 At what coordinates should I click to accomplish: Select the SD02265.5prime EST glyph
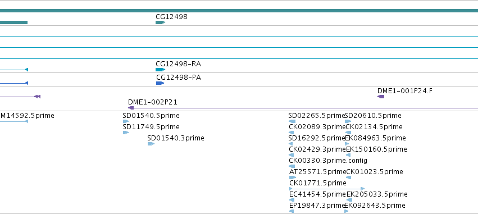tap(292, 121)
